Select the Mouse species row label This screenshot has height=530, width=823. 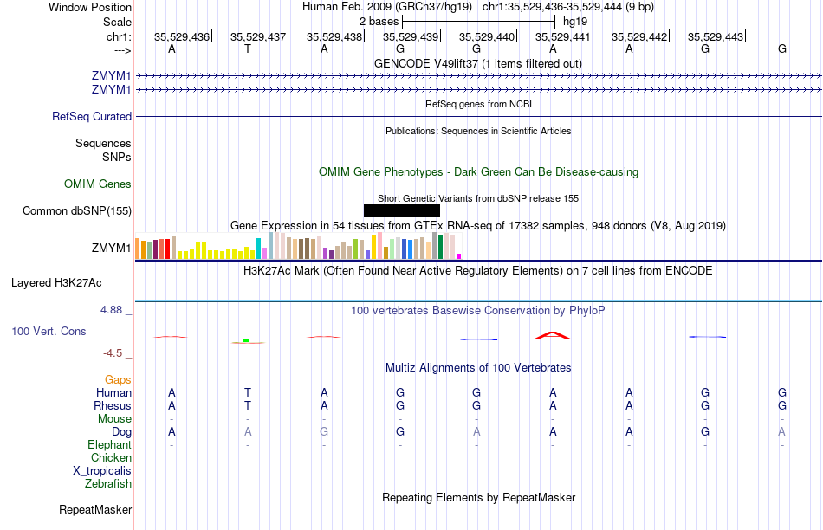pos(114,419)
